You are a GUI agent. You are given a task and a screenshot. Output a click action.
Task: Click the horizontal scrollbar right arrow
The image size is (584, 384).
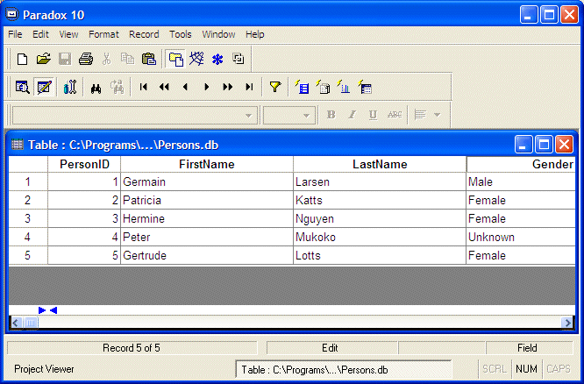(567, 323)
